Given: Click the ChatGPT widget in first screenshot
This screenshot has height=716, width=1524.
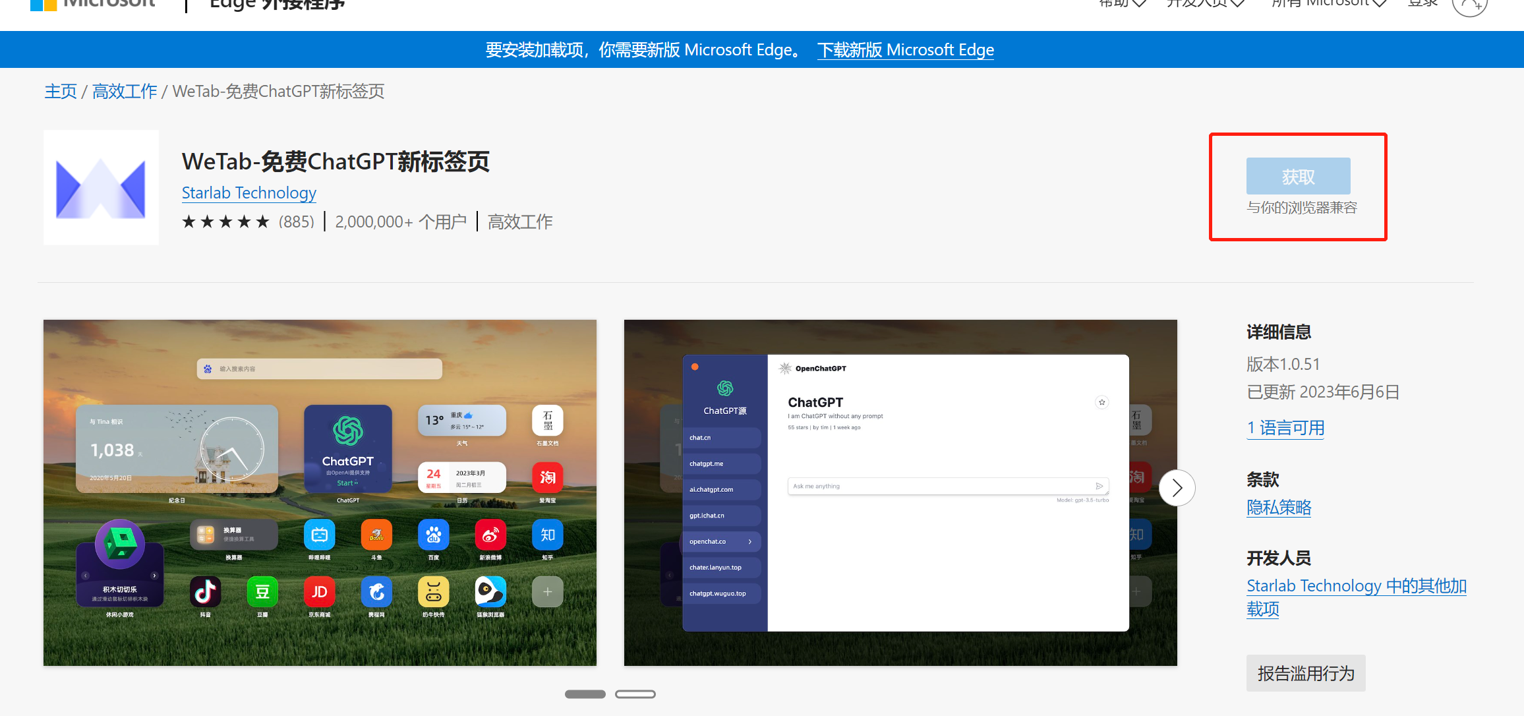Looking at the screenshot, I should [348, 448].
